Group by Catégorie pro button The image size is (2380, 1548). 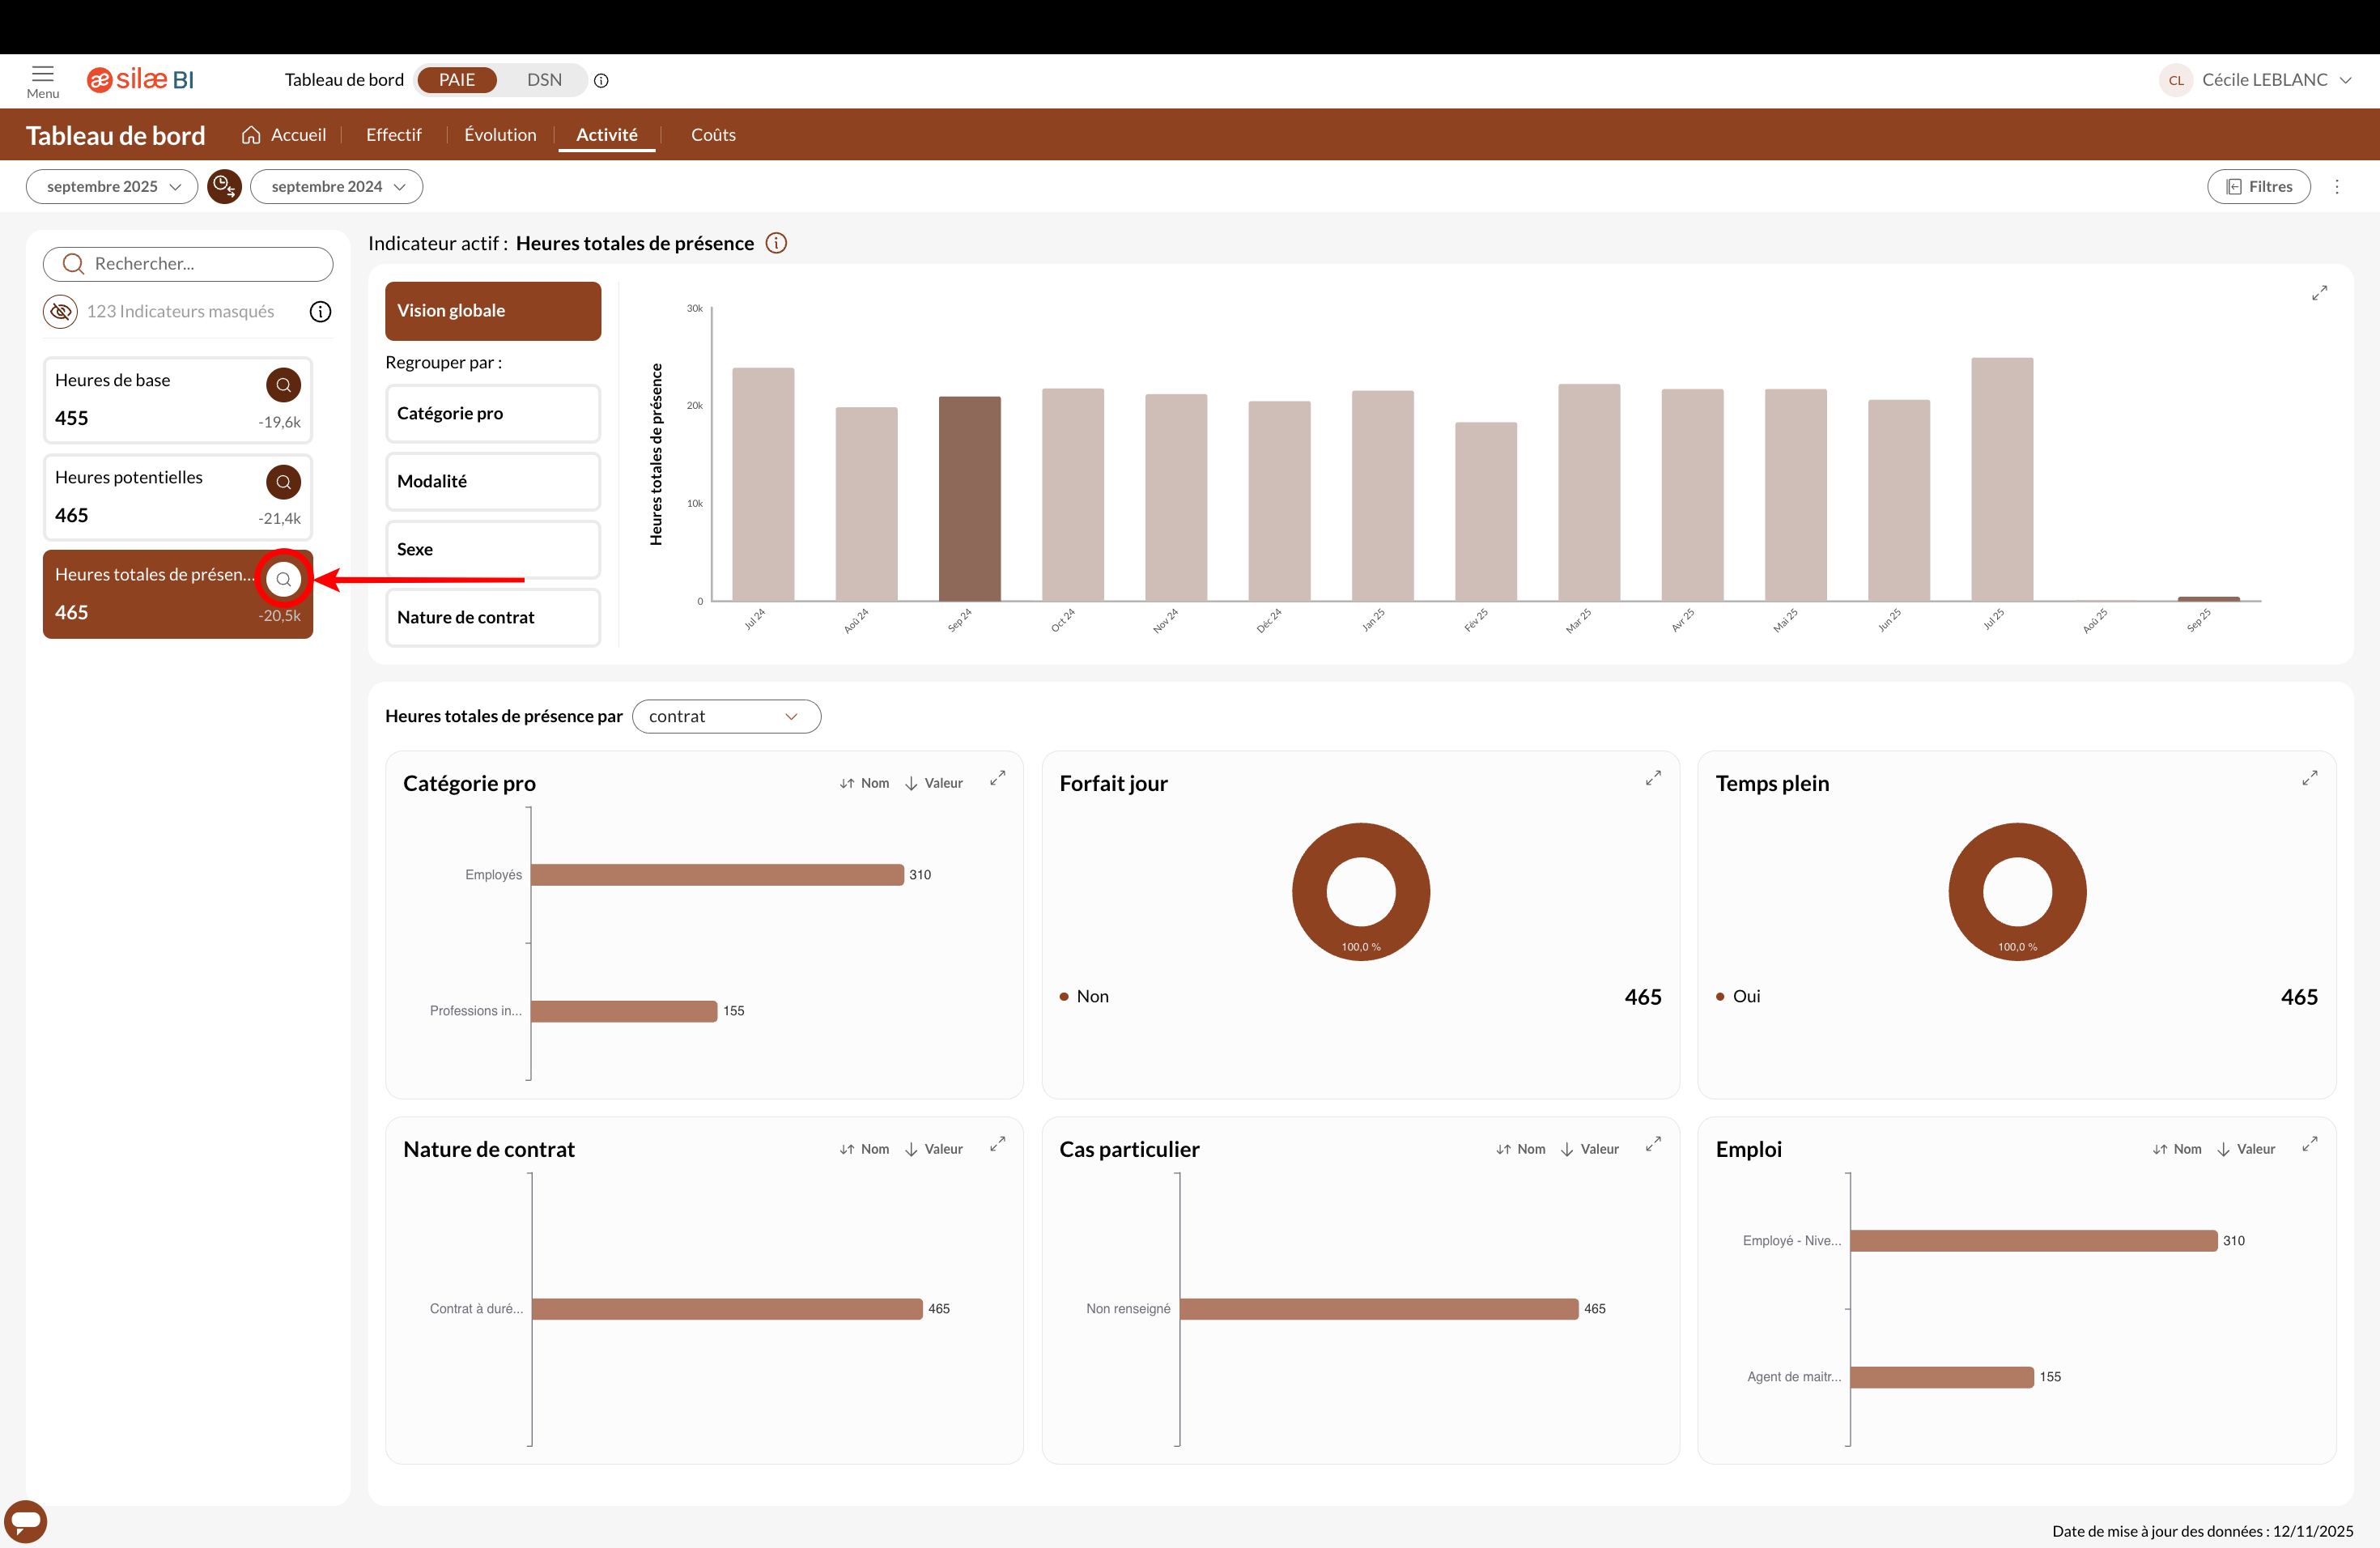point(493,413)
